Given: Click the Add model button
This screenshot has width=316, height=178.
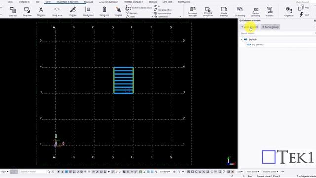Looking at the screenshot, I should point(249,27).
